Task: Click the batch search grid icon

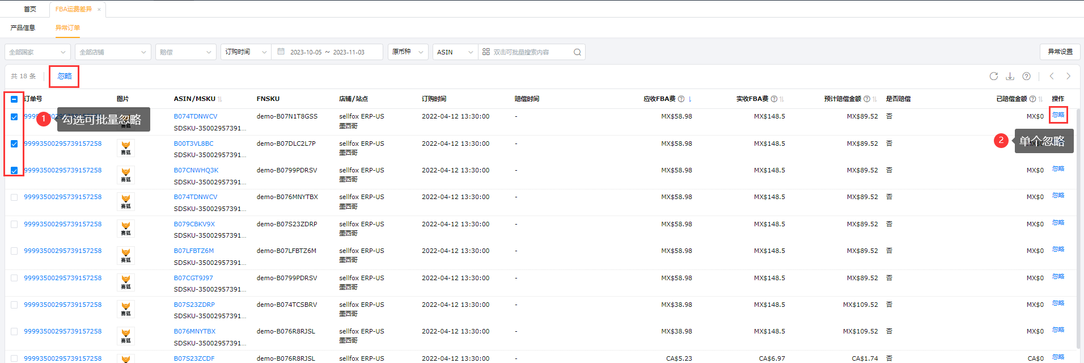Action: pos(486,52)
